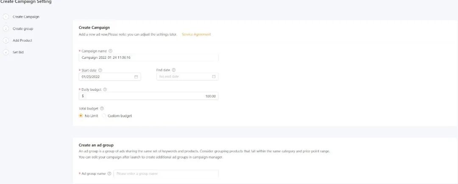Click Total budget help icon
Screen dimensions: 458x184
[102, 108]
